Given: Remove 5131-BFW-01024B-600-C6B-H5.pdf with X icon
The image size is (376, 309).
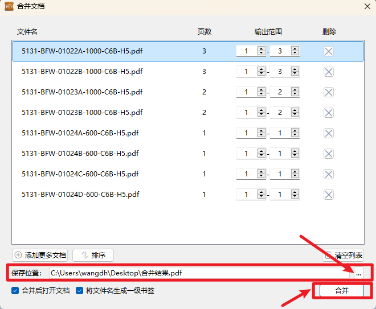Looking at the screenshot, I should click(x=329, y=154).
